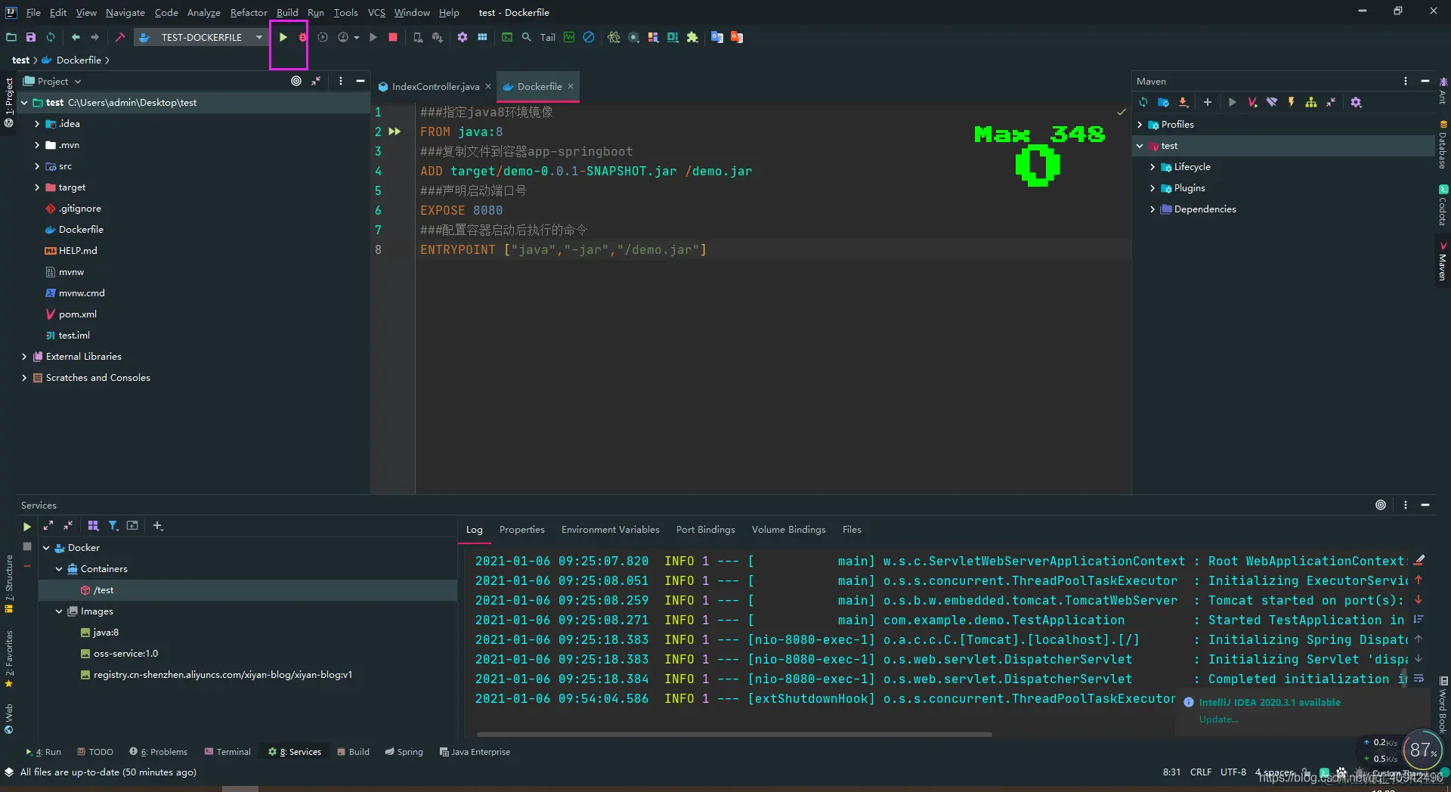Navigate back with the left arrow icon
The width and height of the screenshot is (1451, 792).
[76, 37]
